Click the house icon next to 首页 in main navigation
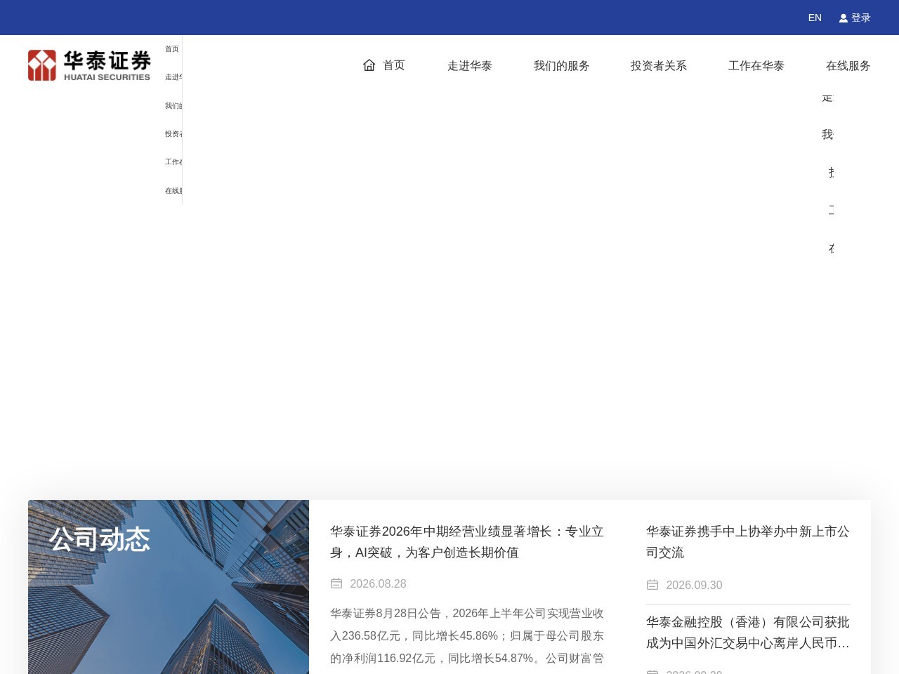899x674 pixels. pyautogui.click(x=369, y=65)
